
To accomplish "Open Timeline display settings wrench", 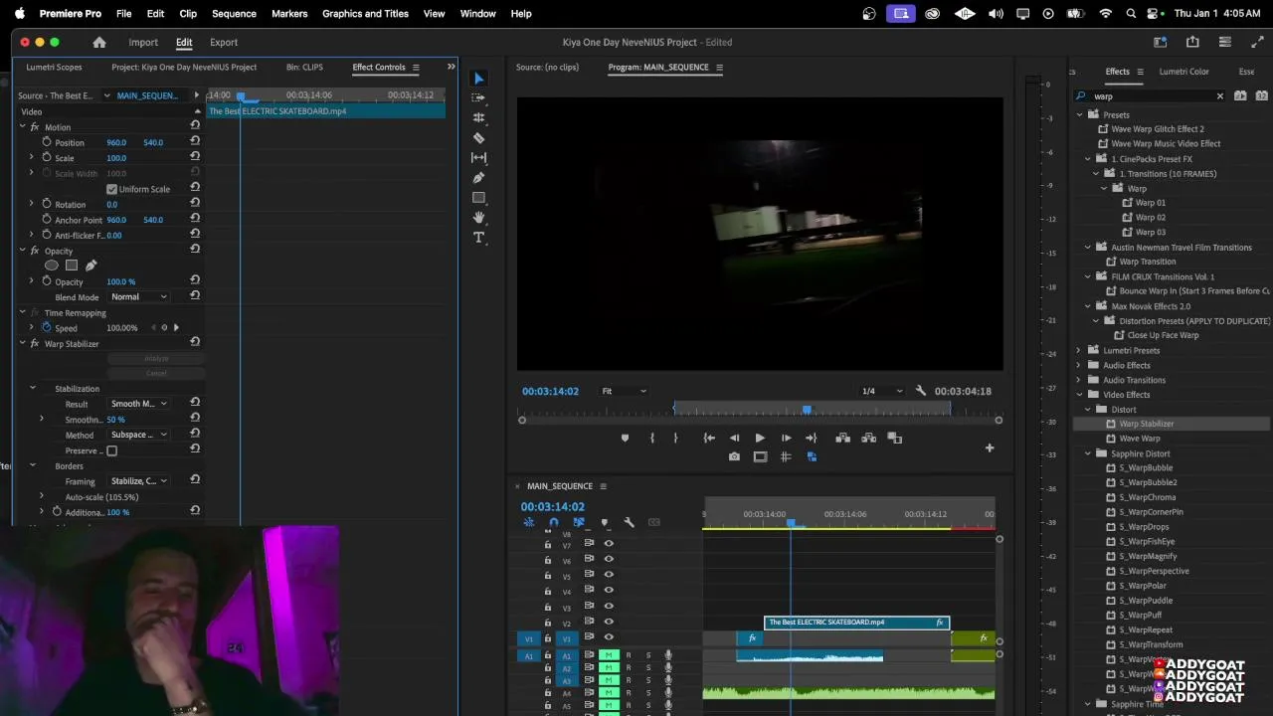I will click(x=629, y=522).
